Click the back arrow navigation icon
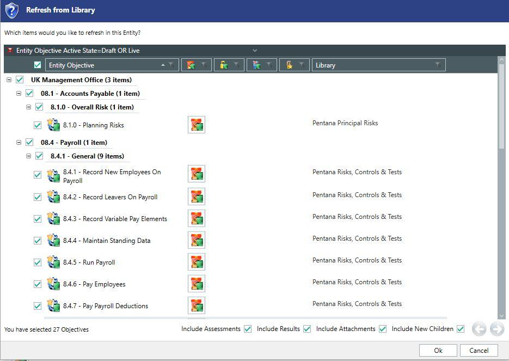 479,329
